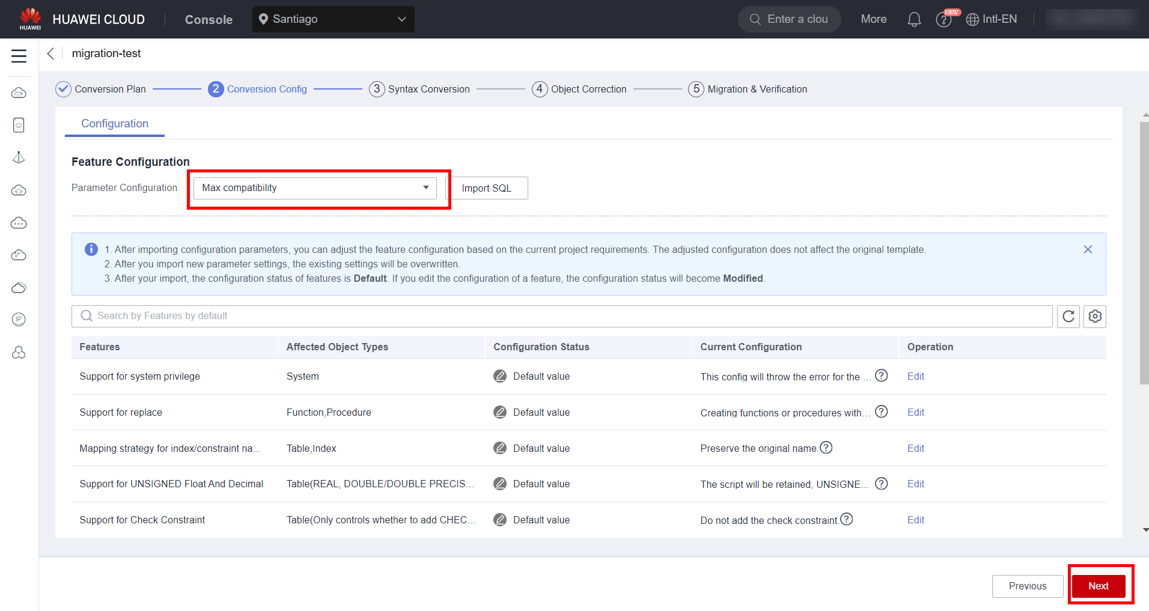Image resolution: width=1149 pixels, height=611 pixels.
Task: Open the Santiago region selector
Action: click(333, 19)
